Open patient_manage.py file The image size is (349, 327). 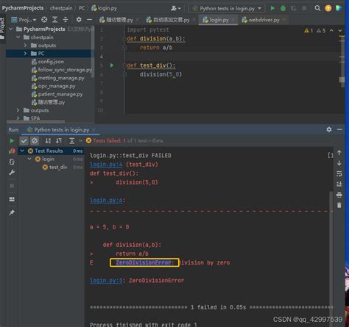point(57,94)
